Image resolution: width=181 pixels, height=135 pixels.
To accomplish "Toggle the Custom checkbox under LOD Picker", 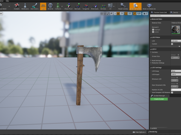I will click(172, 44).
